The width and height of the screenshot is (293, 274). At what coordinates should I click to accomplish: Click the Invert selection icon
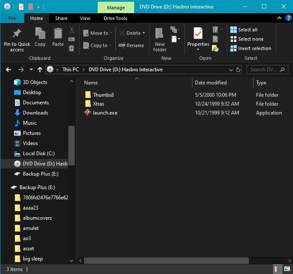[x=234, y=48]
